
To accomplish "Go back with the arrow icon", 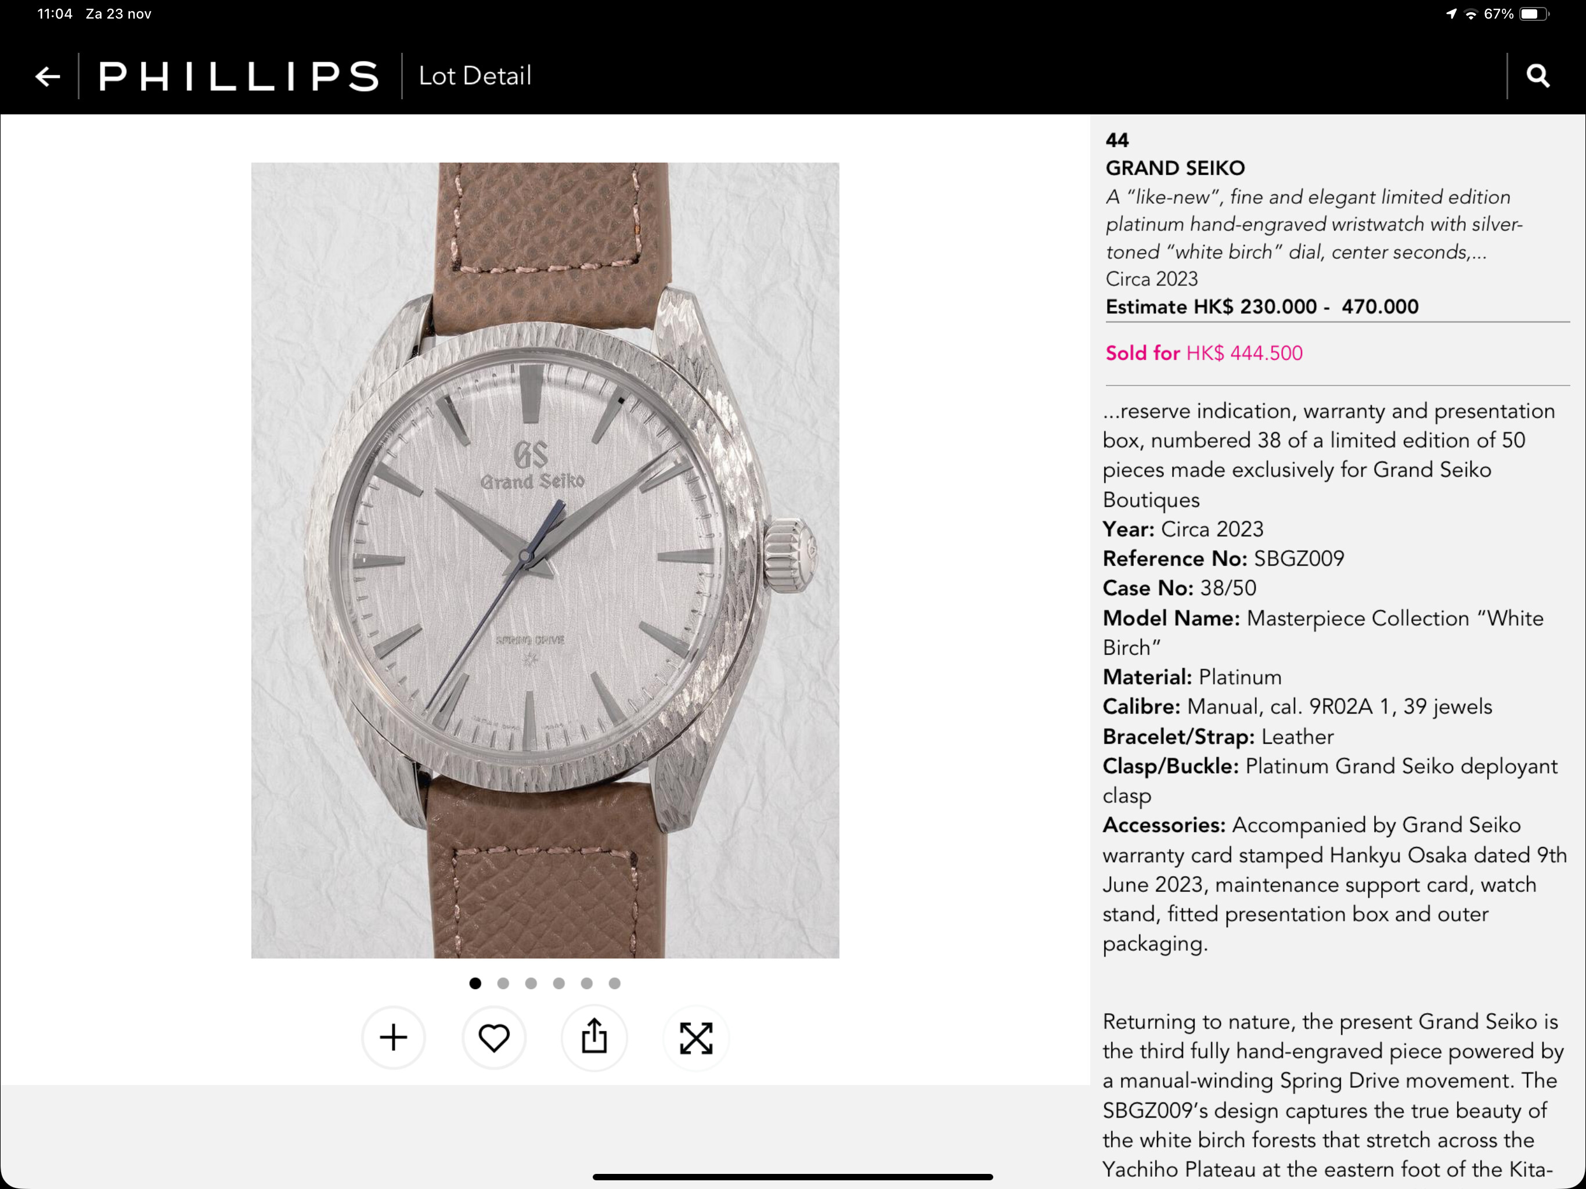I will 48,76.
